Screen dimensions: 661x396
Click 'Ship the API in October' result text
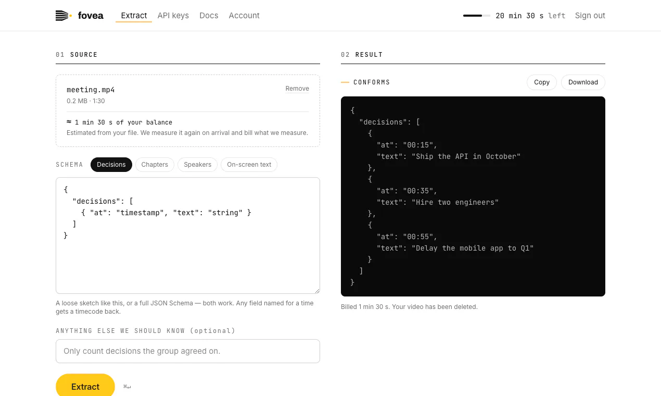pyautogui.click(x=466, y=156)
